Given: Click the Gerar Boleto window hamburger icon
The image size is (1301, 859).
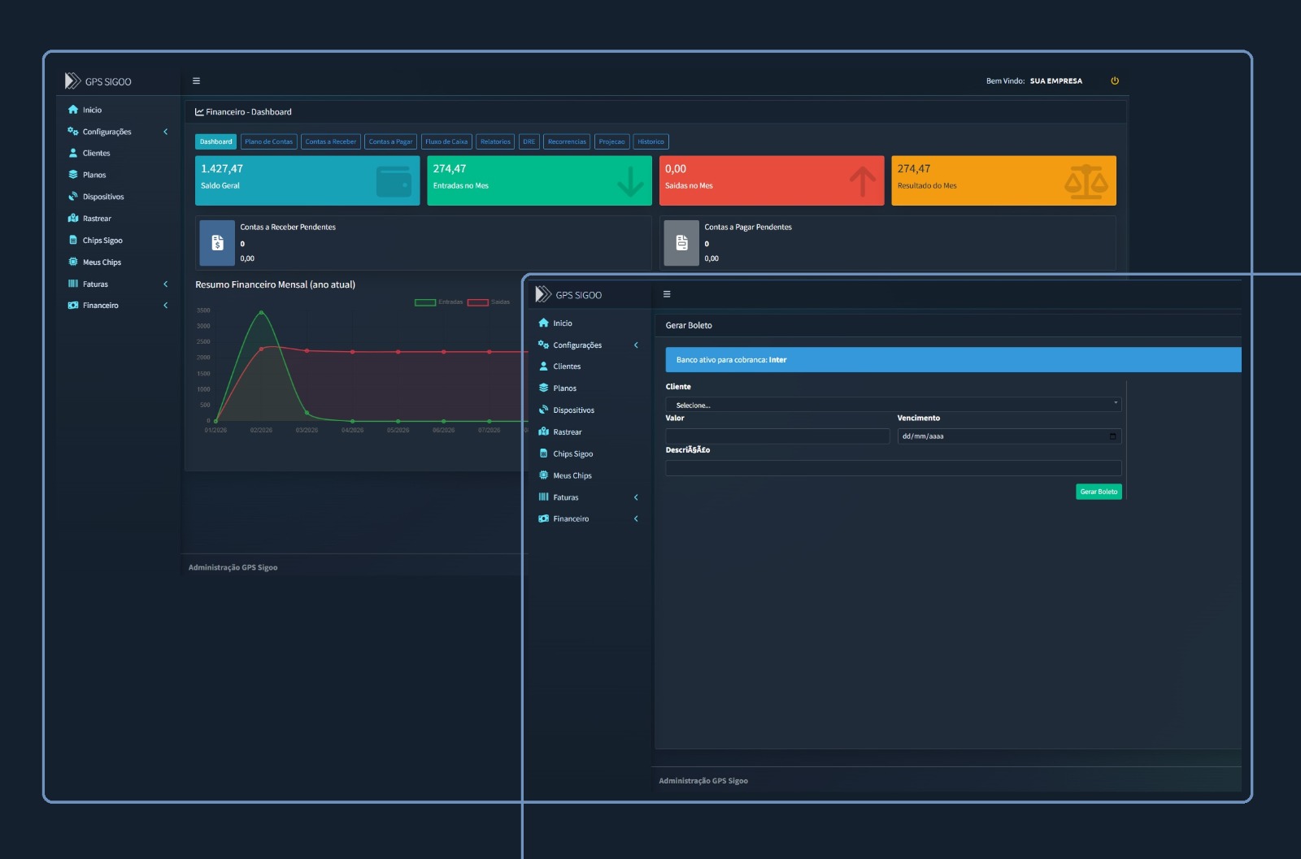Looking at the screenshot, I should [x=667, y=294].
